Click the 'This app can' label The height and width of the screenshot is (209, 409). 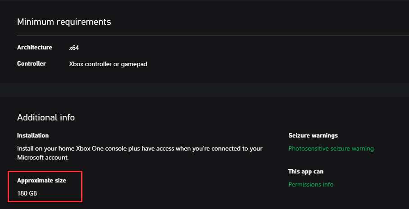pyautogui.click(x=306, y=171)
